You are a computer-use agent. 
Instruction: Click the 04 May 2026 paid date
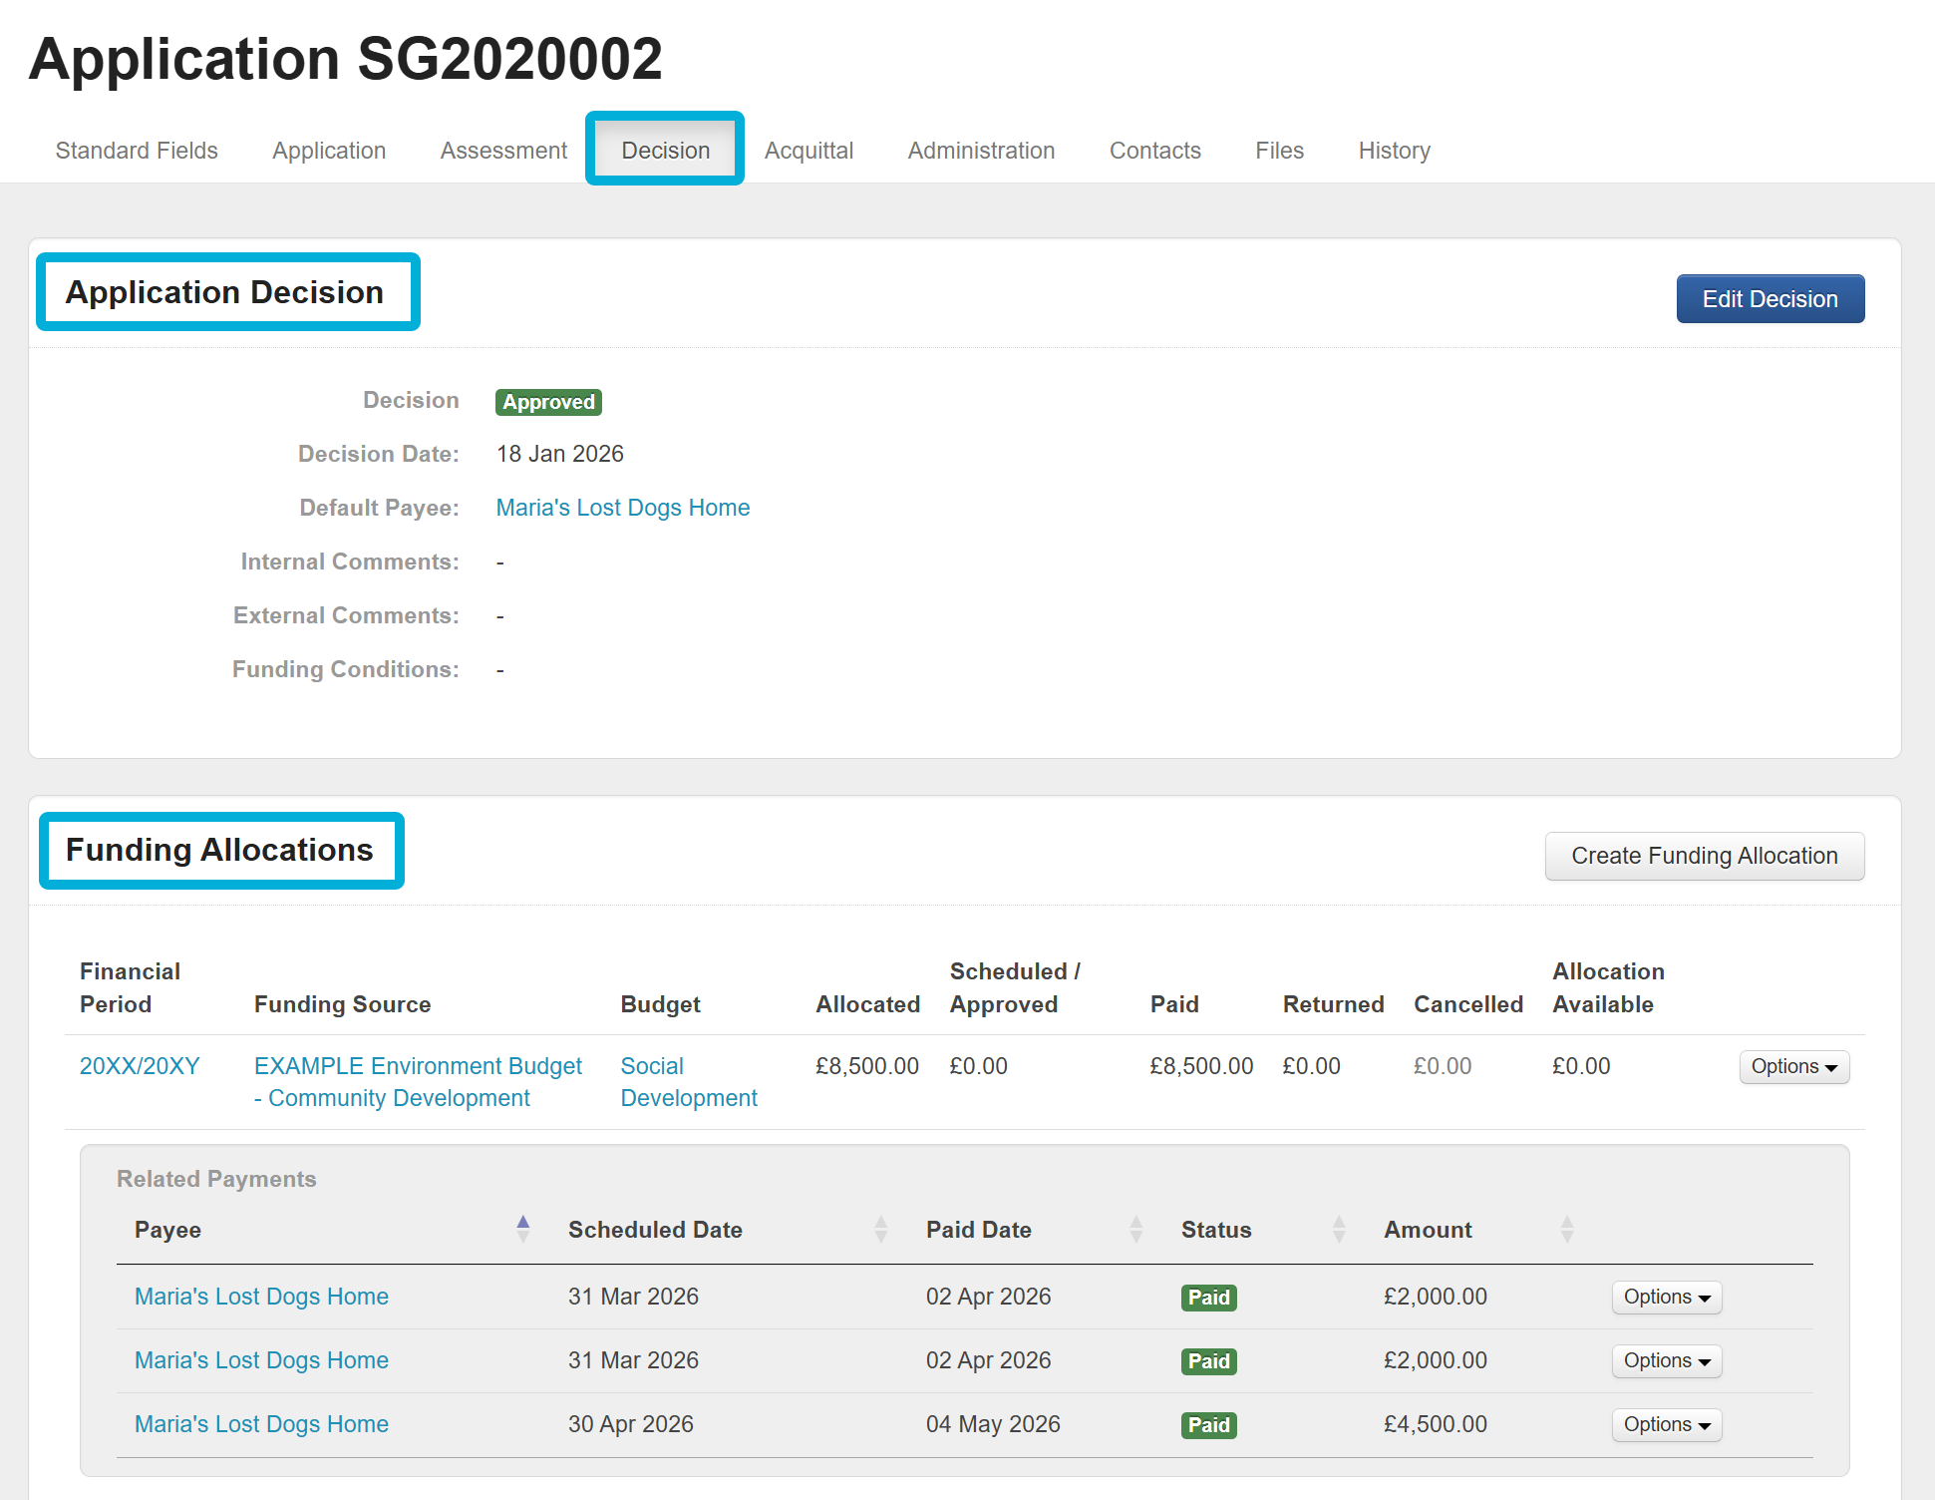coord(993,1424)
